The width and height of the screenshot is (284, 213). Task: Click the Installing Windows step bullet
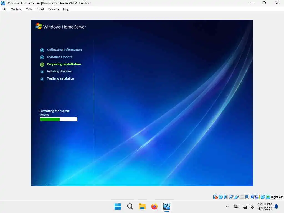[x=42, y=72]
